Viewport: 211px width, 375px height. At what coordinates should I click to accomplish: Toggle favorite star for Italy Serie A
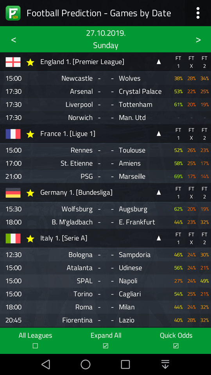(30, 238)
